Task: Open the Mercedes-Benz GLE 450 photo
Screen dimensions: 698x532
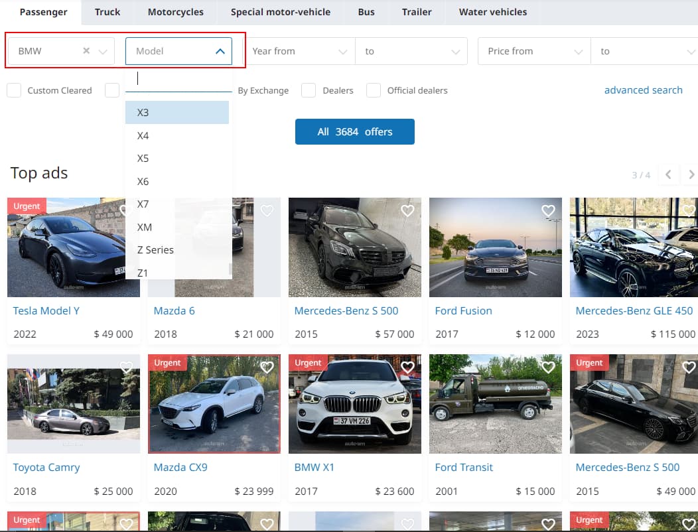Action: (x=634, y=247)
